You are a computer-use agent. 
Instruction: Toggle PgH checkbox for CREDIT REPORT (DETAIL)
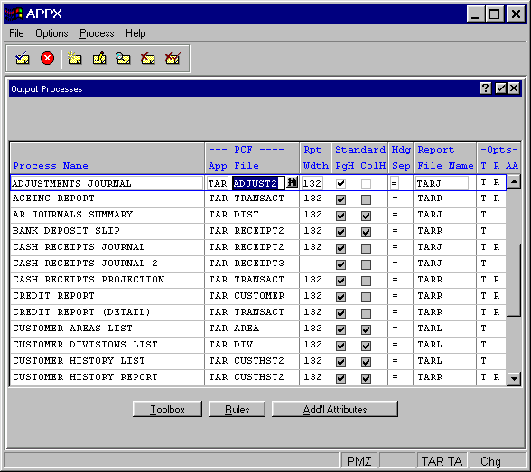[x=340, y=313]
